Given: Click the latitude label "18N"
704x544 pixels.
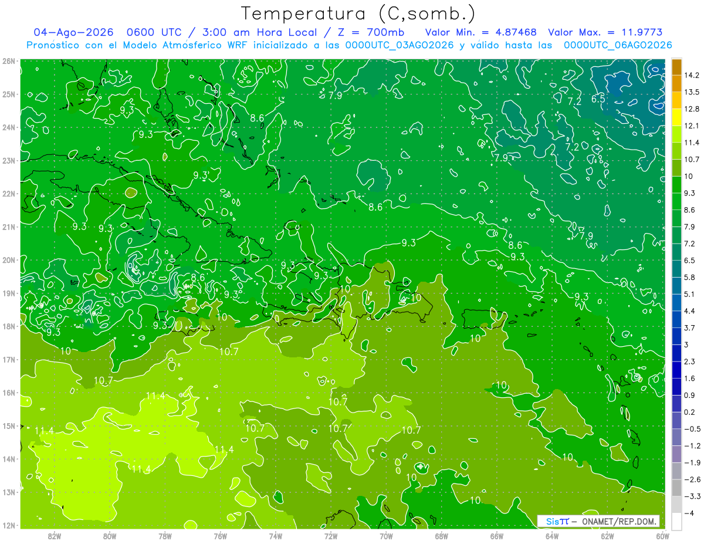Looking at the screenshot, I should (9, 326).
